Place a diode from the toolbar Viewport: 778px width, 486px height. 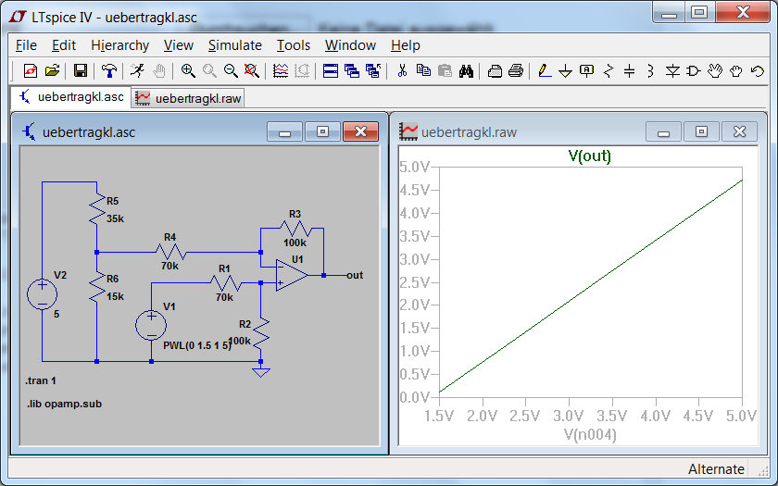672,71
